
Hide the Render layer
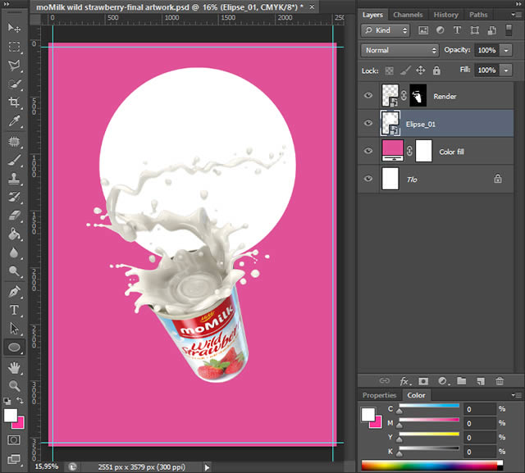[368, 96]
